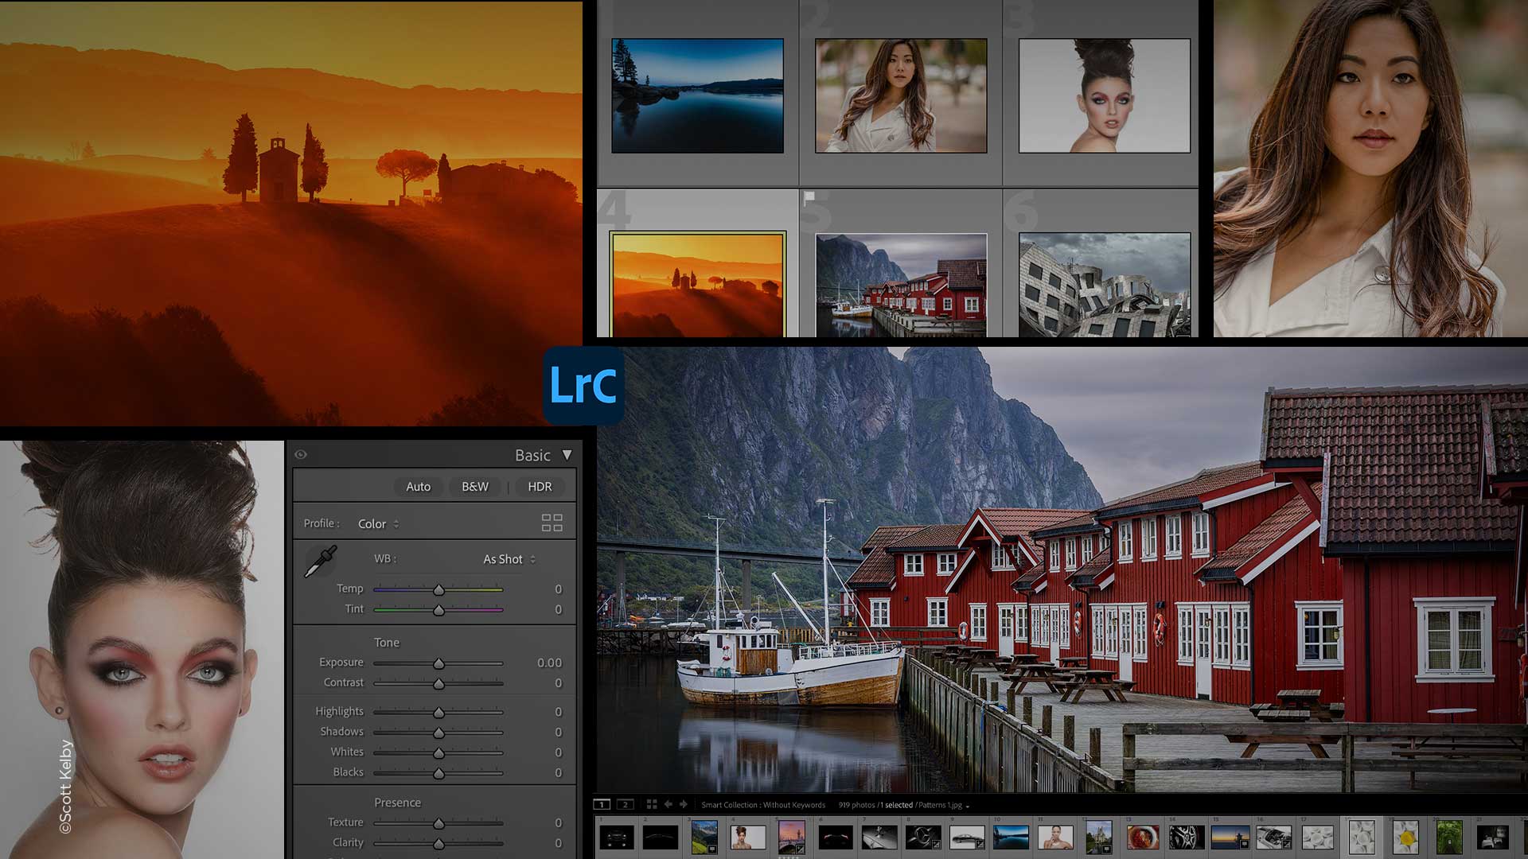Click the Grid view icon in the filmstrip toolbar

tap(651, 805)
